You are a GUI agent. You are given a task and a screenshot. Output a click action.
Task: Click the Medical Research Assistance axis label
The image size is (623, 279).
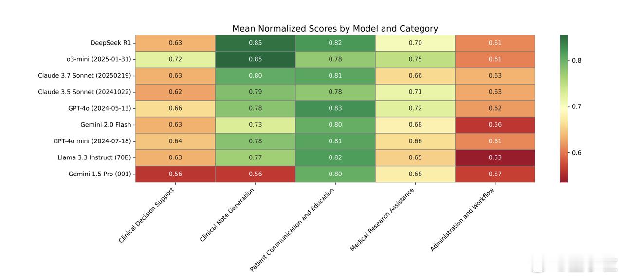click(382, 220)
